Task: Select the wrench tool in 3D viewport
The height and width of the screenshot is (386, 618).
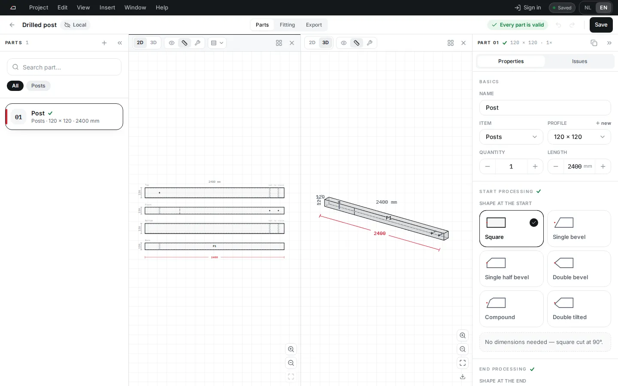Action: pyautogui.click(x=370, y=43)
